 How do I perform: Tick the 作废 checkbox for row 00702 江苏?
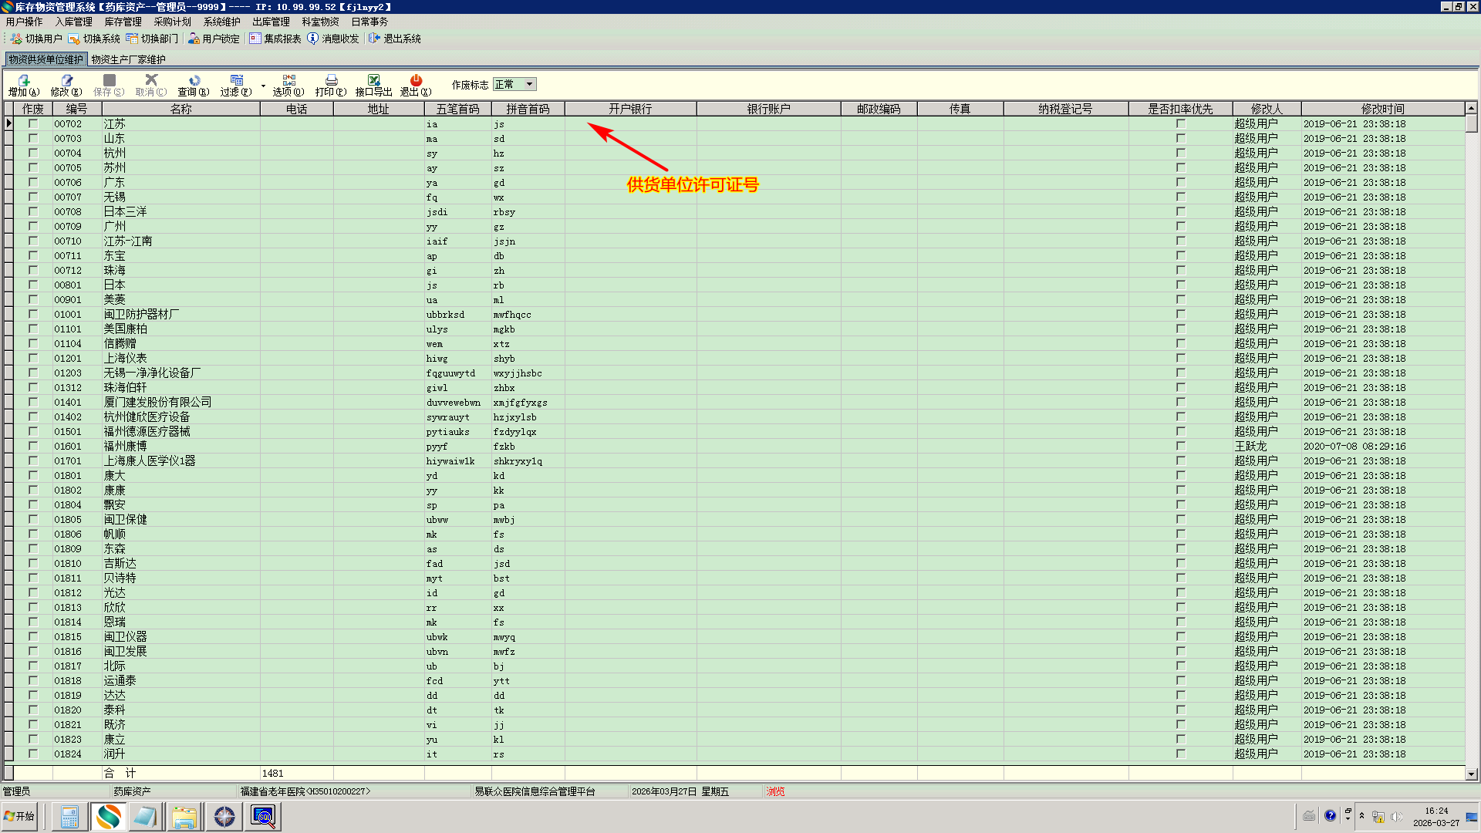(33, 124)
